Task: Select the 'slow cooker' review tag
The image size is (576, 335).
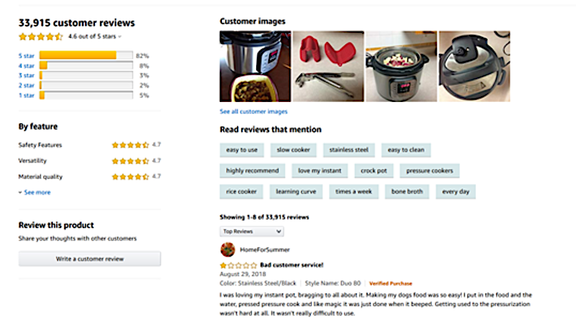Action: [x=293, y=150]
